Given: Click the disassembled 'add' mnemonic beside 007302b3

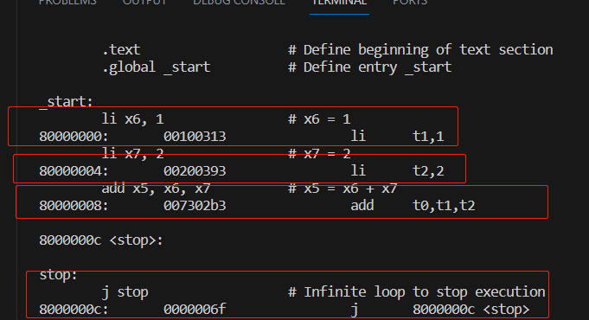Looking at the screenshot, I should [x=362, y=206].
